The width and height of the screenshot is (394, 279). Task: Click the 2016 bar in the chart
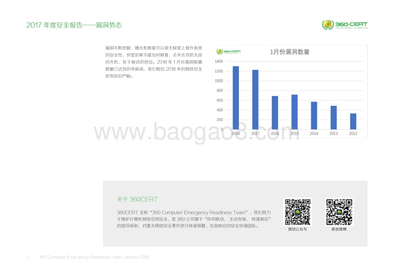tap(275, 113)
